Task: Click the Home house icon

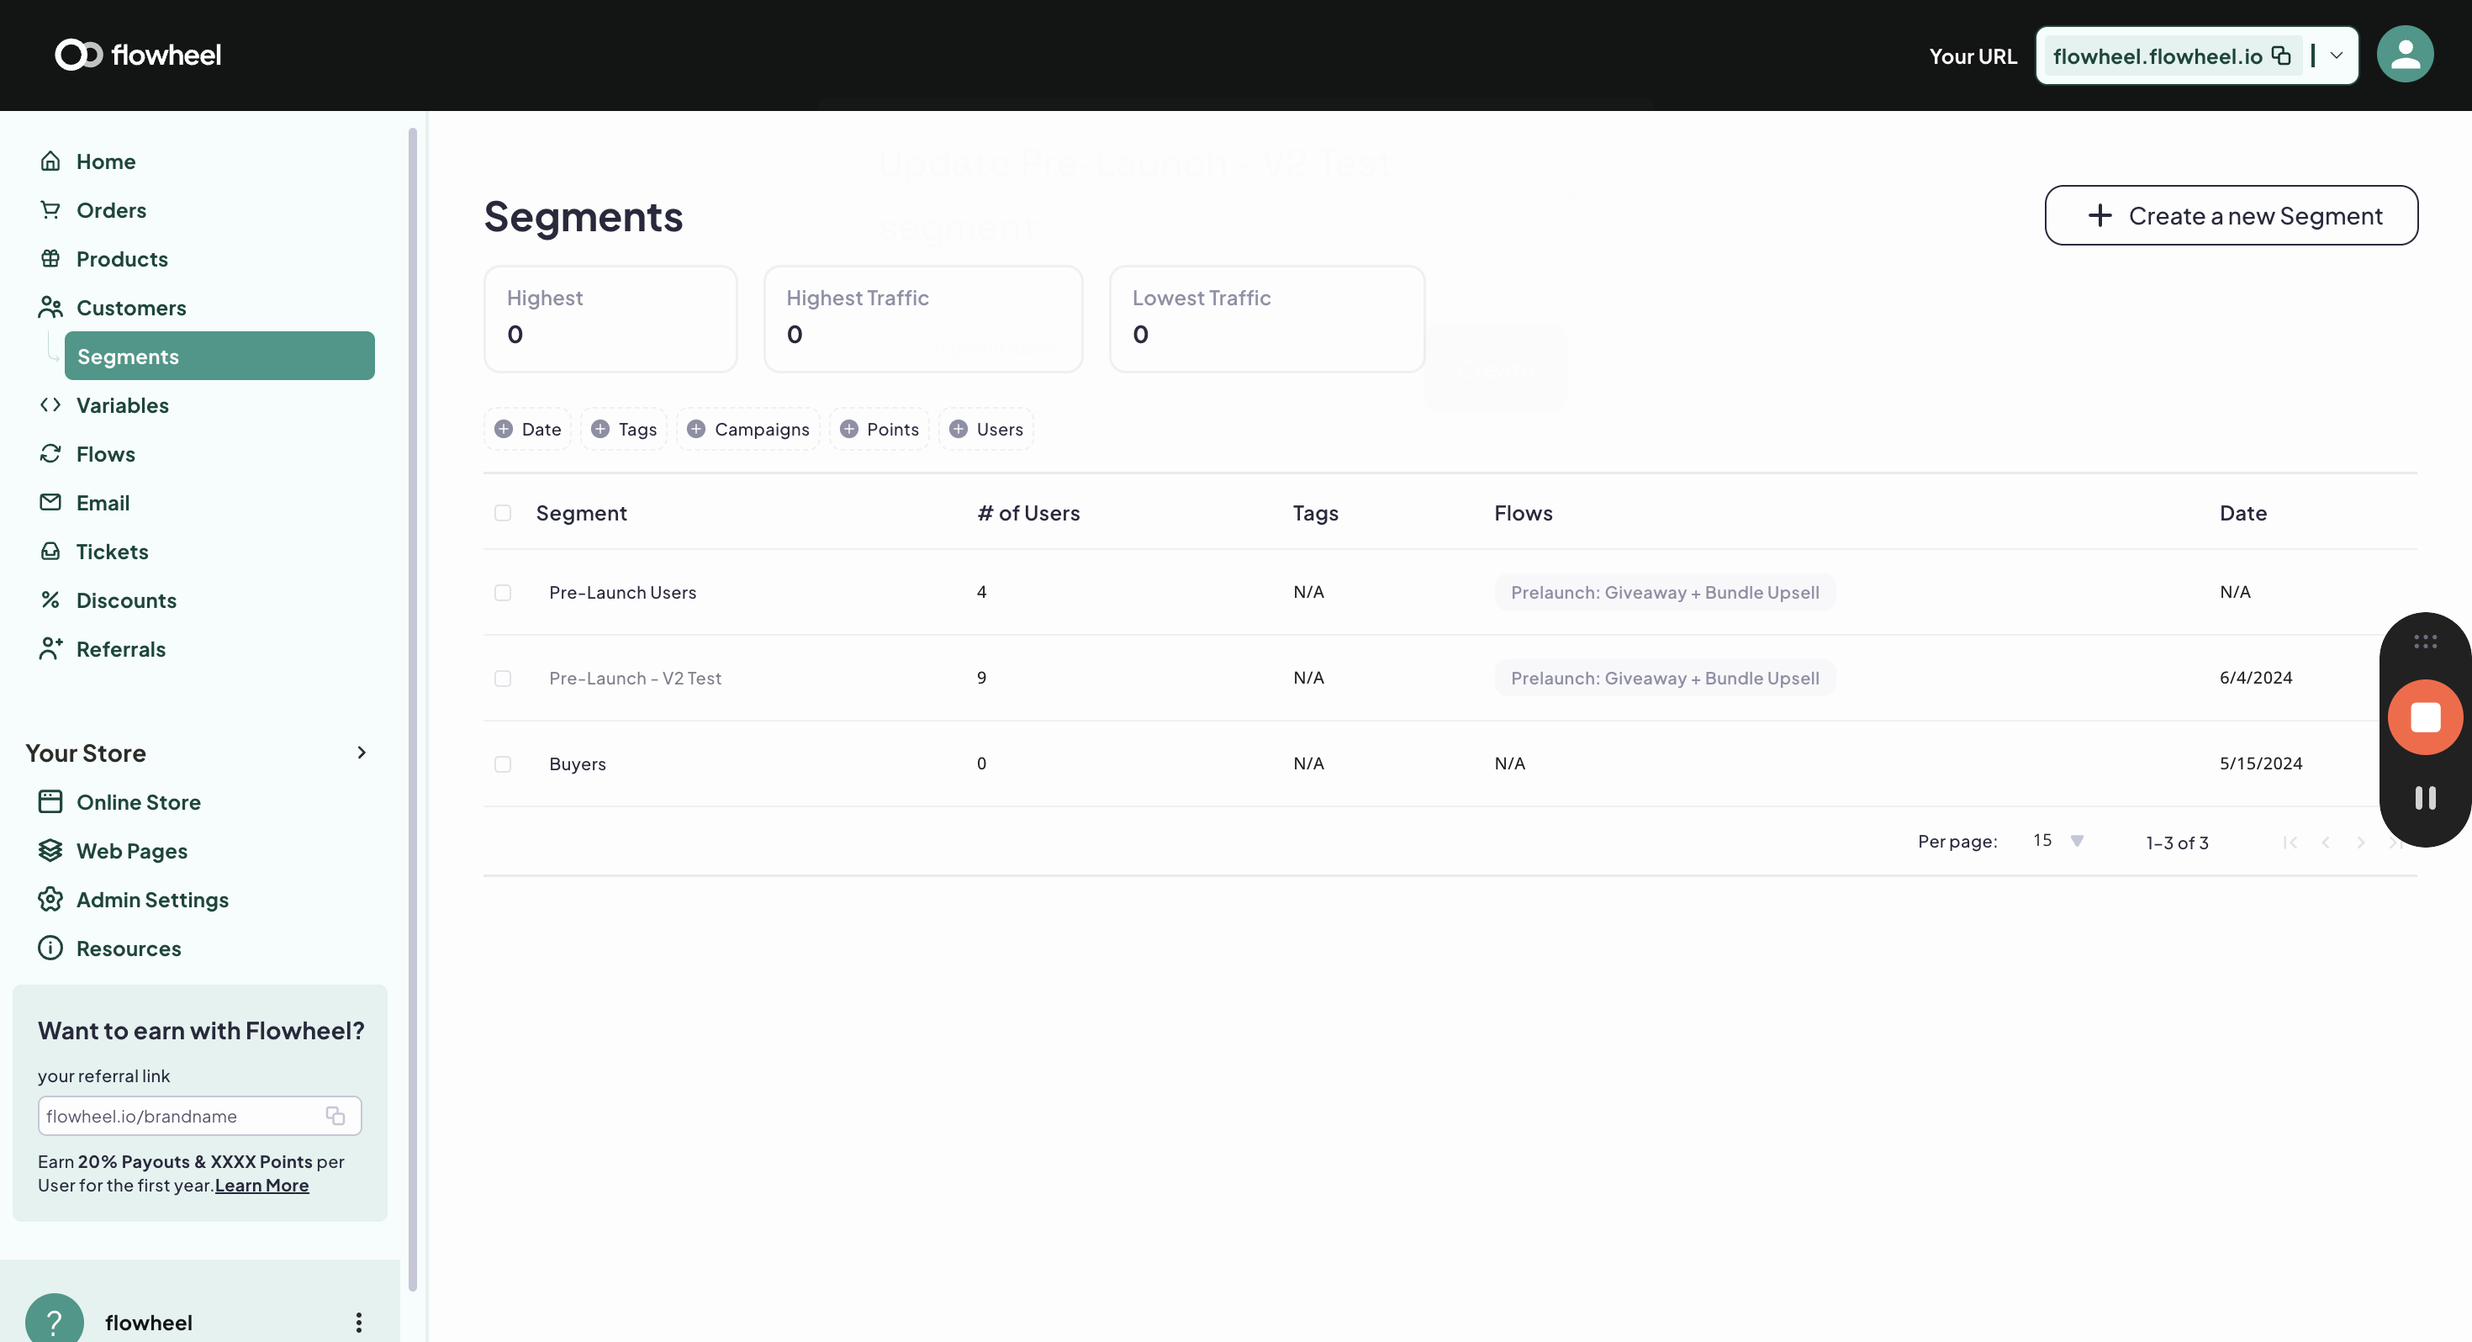Action: coord(50,161)
